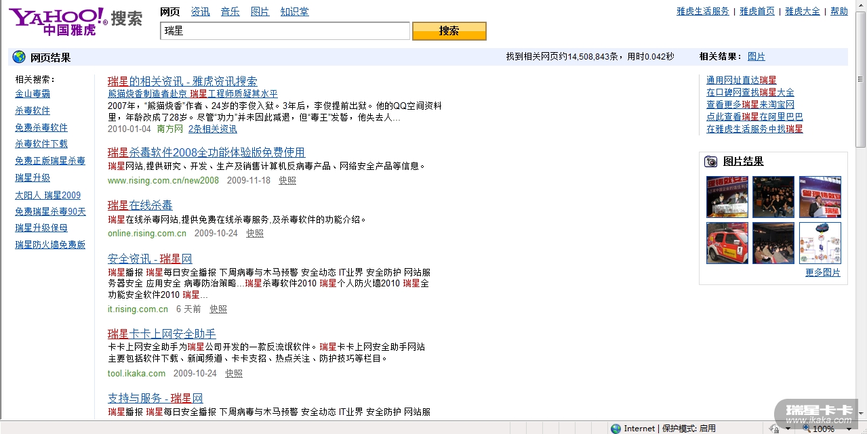Open top-row image thumbnail with speaker at podium

(820, 197)
